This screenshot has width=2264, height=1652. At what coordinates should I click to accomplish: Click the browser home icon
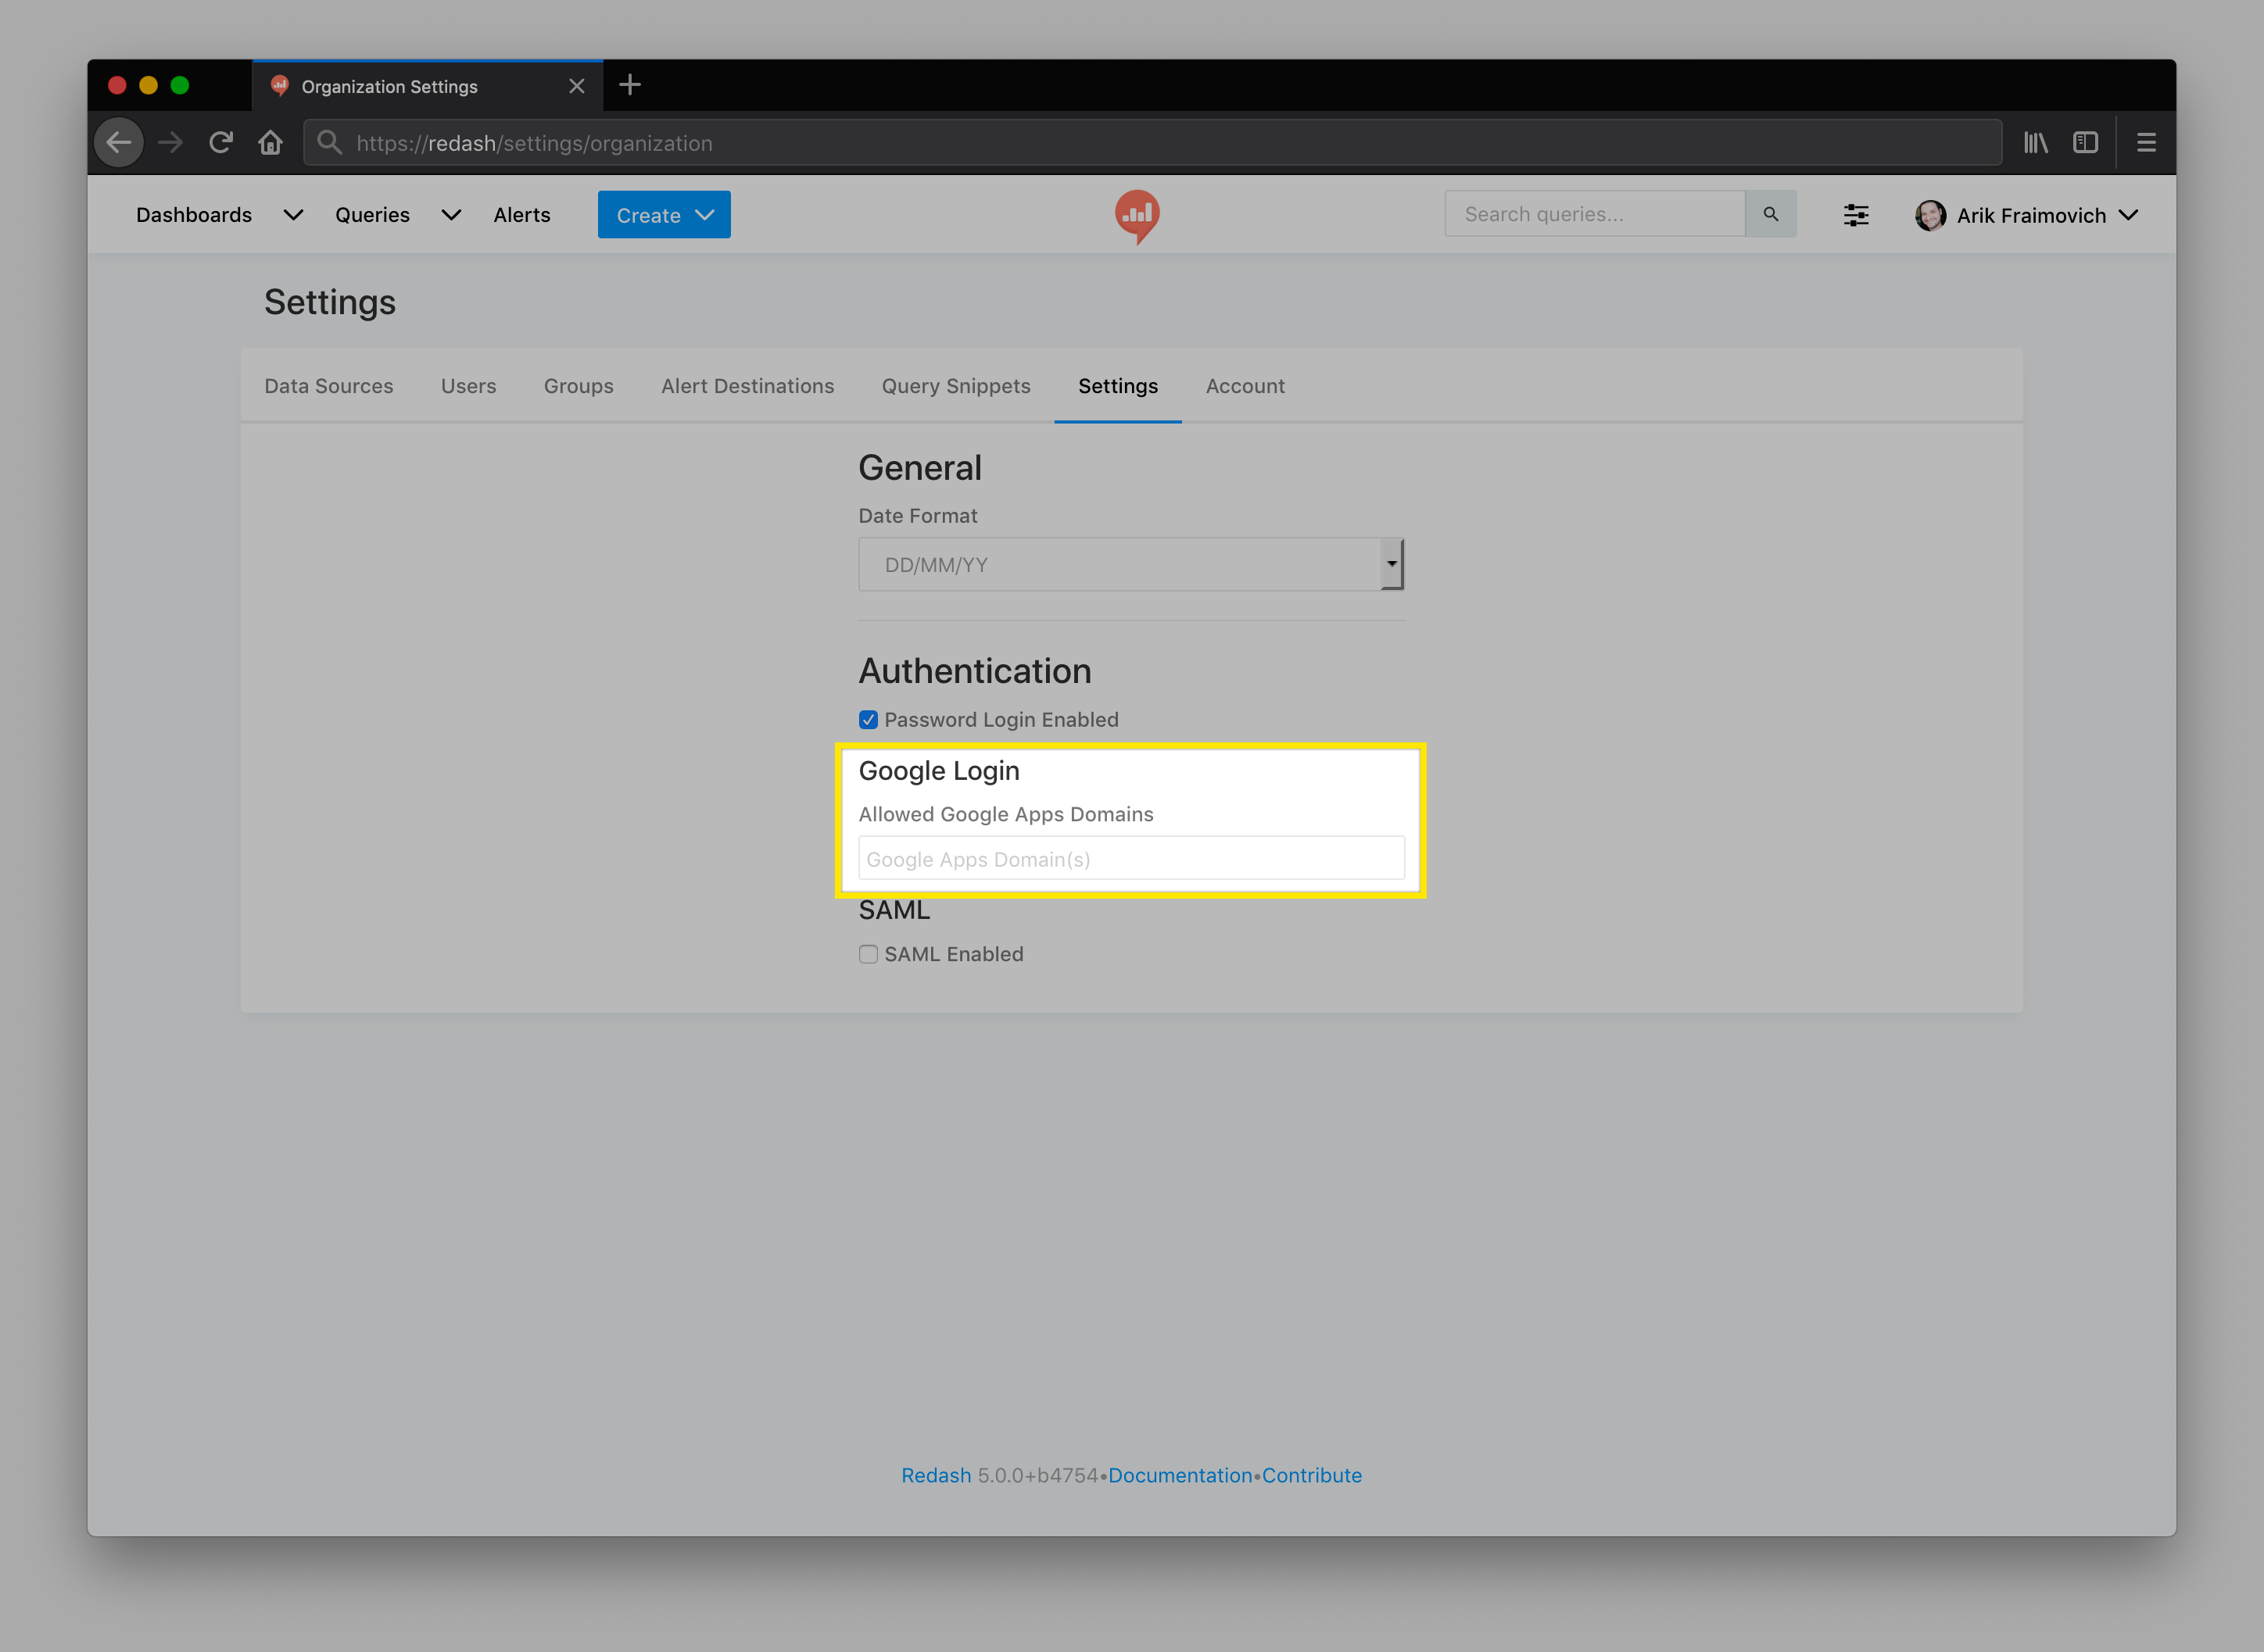270,143
